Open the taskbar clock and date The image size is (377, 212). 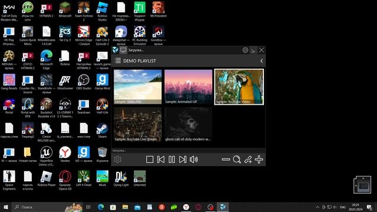click(356, 207)
